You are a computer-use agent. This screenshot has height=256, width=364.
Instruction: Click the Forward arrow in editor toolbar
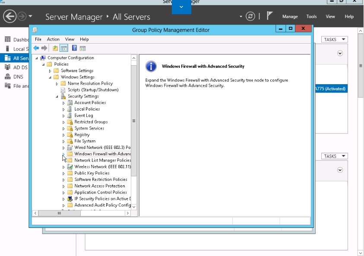pos(44,48)
